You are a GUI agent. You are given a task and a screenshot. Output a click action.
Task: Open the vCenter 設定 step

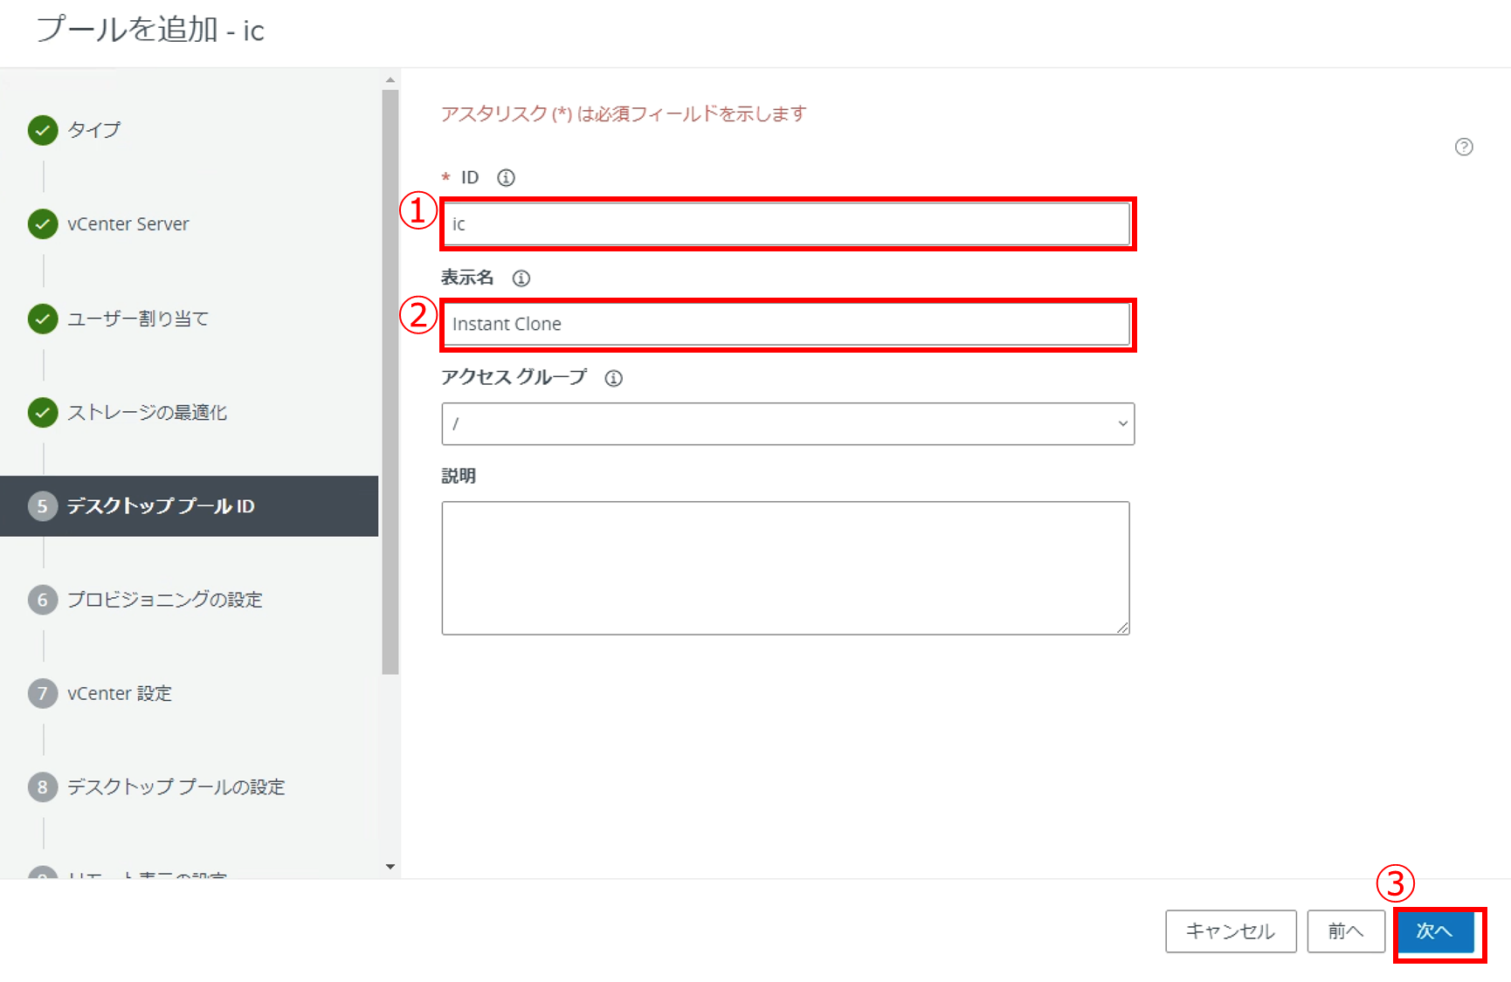point(120,694)
